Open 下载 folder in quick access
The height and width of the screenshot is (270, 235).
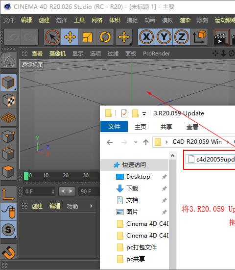pos(132,189)
